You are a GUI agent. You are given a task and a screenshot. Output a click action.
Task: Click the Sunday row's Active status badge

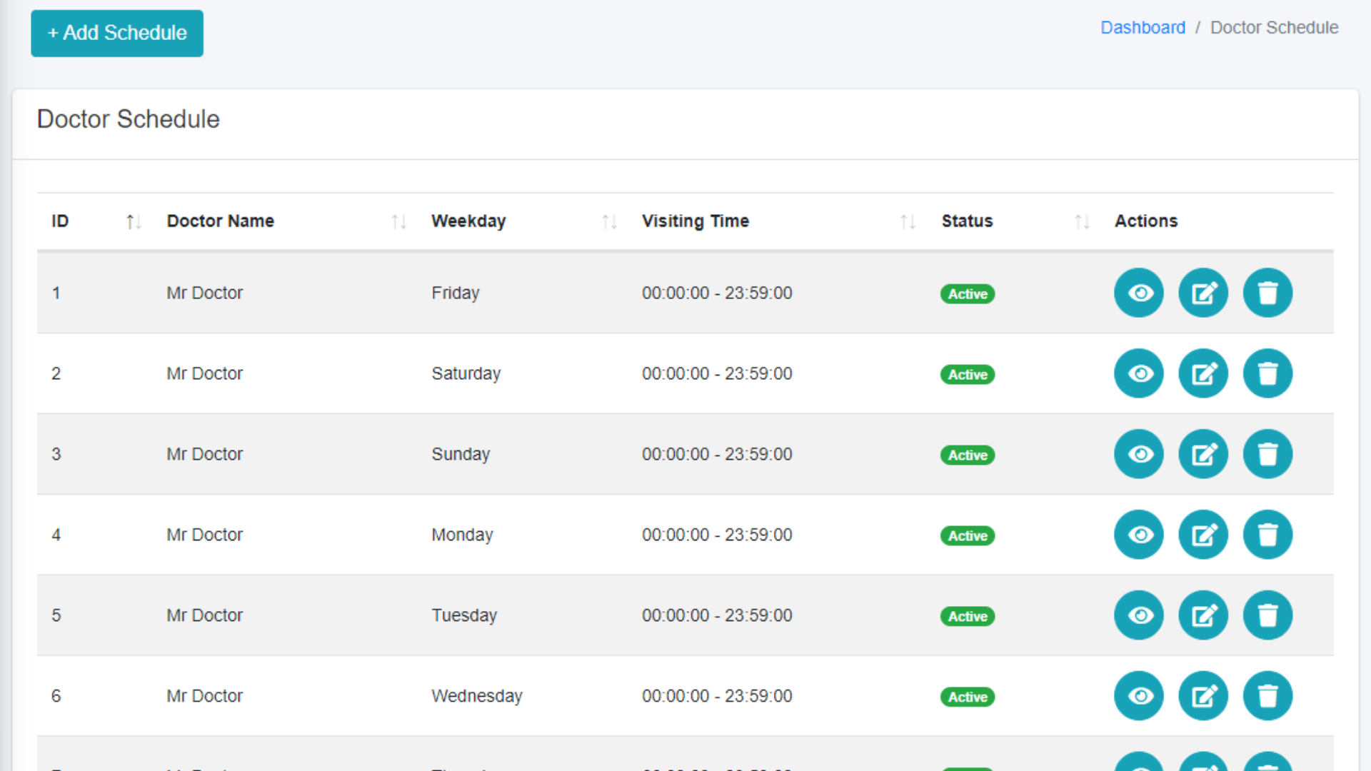[967, 455]
